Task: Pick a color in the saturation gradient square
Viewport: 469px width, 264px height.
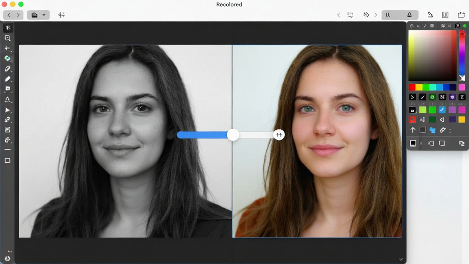Action: (x=432, y=55)
